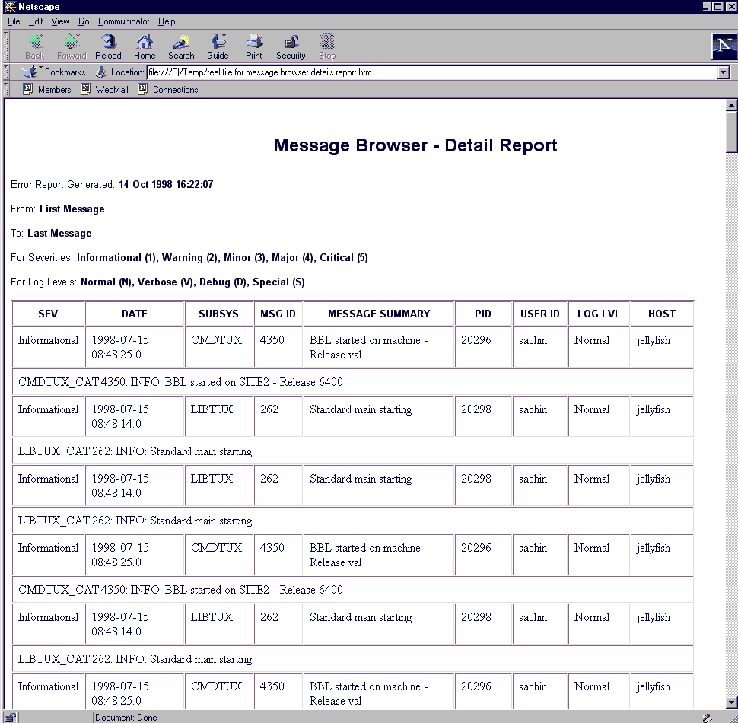Screen dimensions: 738x723
Task: Click the status bar component icon at right
Action: (708, 718)
